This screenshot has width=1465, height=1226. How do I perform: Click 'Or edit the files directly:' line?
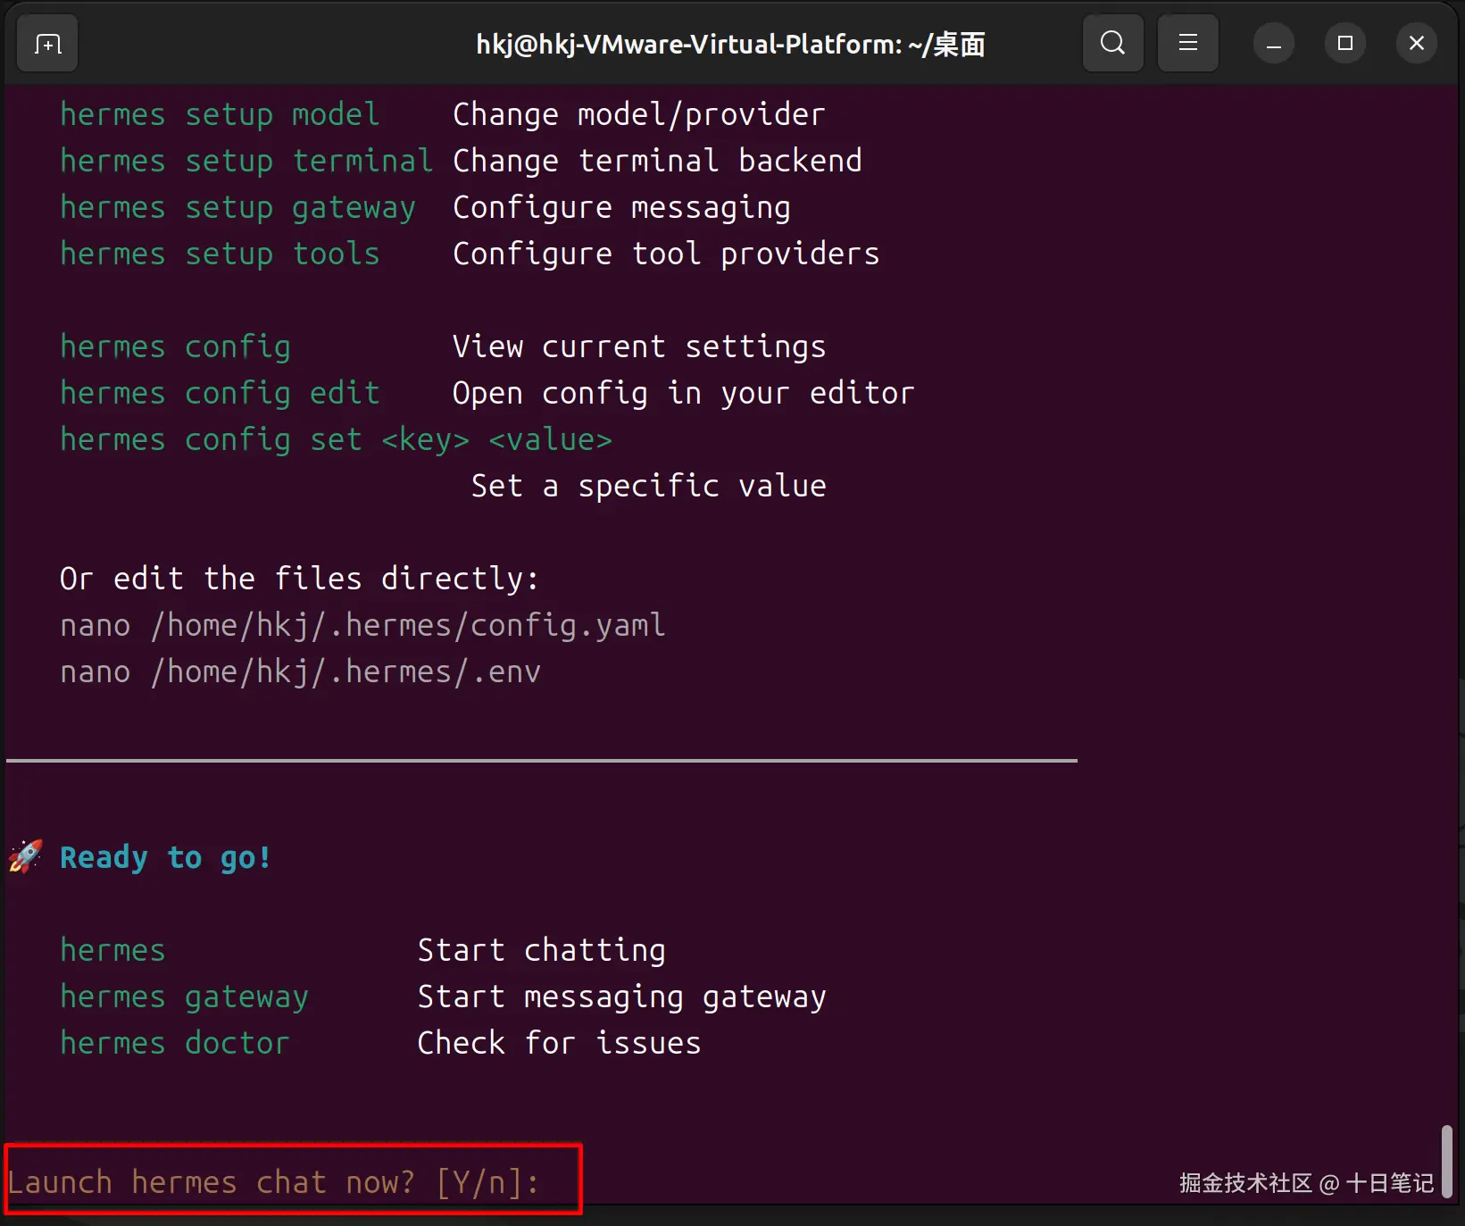point(300,579)
